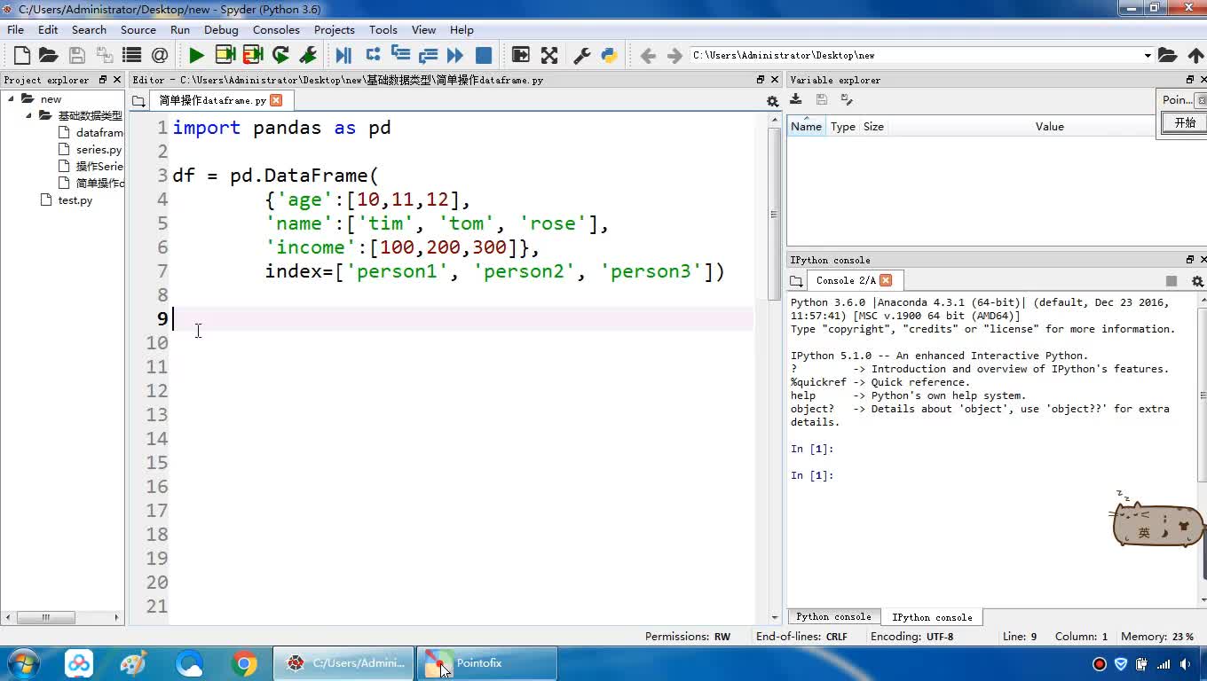Viewport: 1207px width, 681px height.
Task: Toggle maximize current pane icon
Action: 521,56
